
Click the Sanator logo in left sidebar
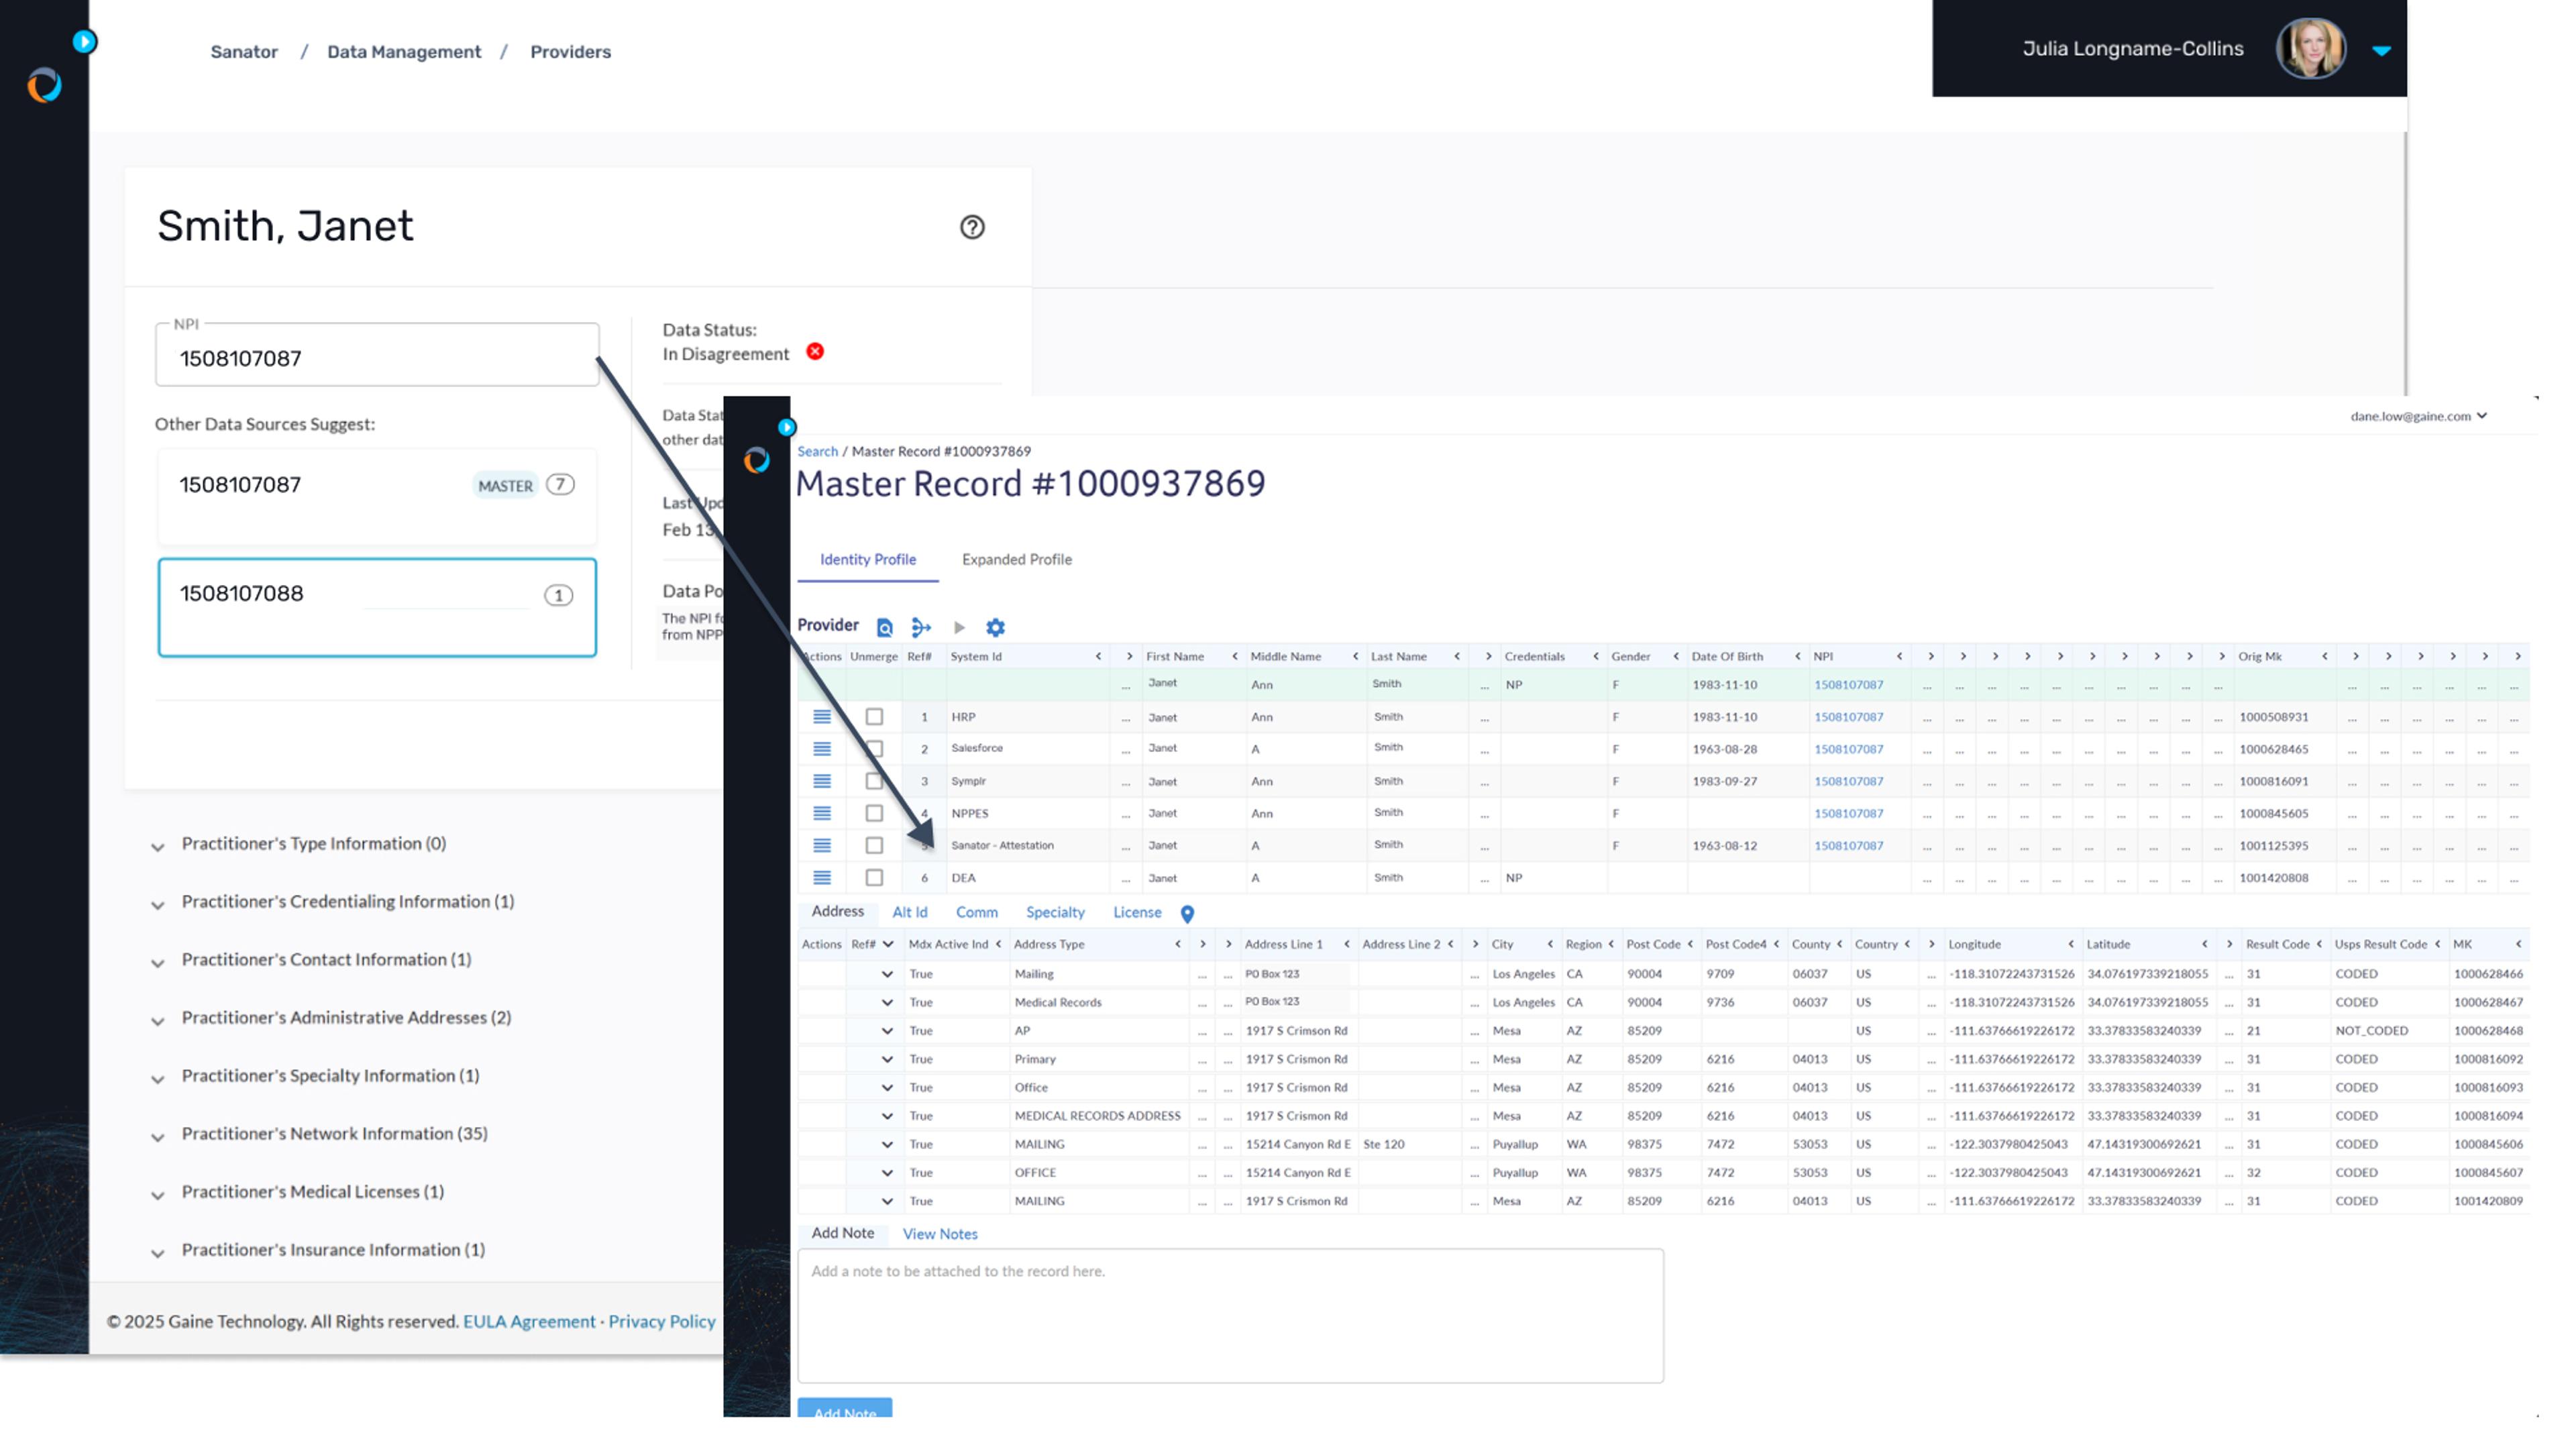click(44, 85)
